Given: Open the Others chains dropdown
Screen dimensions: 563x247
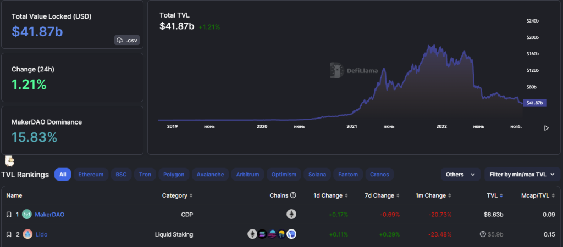Looking at the screenshot, I should tap(461, 175).
